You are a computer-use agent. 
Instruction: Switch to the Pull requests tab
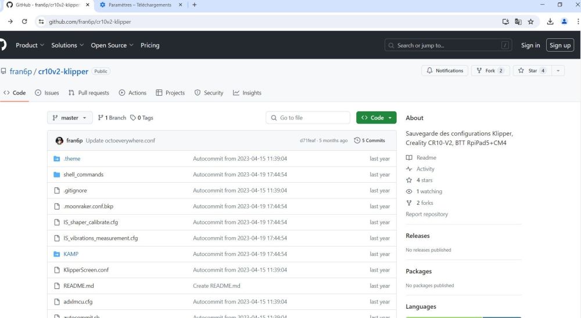click(x=88, y=93)
